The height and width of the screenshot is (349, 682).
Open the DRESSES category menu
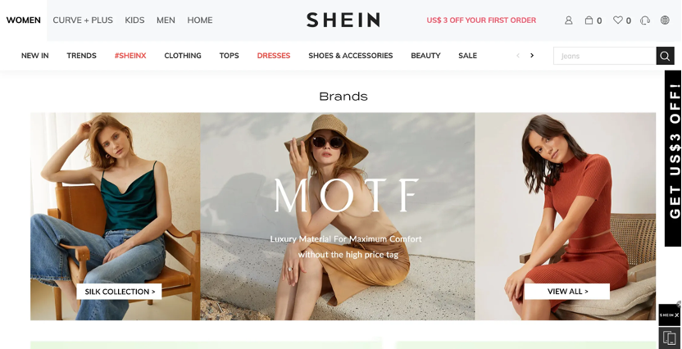(274, 56)
